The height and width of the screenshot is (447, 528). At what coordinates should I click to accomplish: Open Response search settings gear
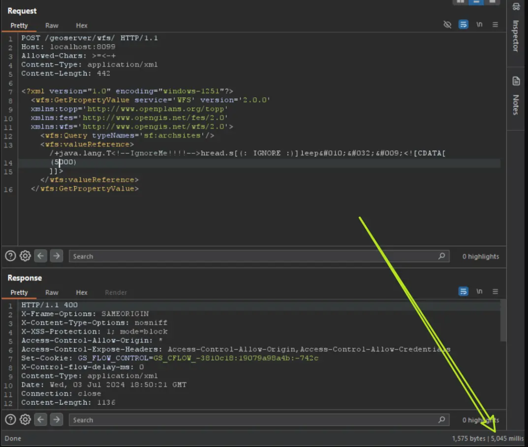pyautogui.click(x=25, y=420)
